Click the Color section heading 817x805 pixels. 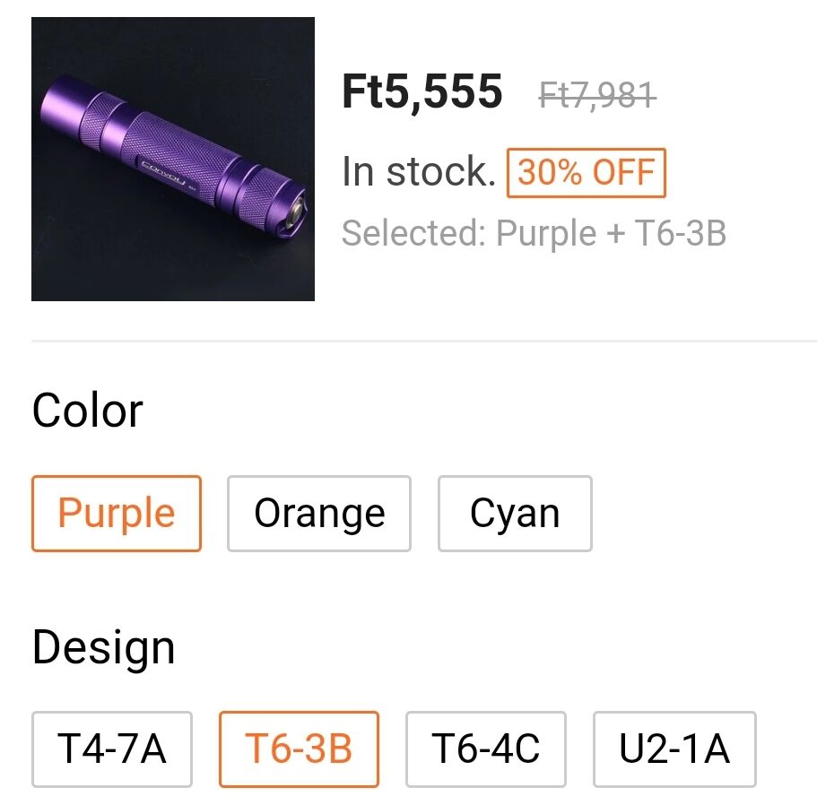[88, 411]
